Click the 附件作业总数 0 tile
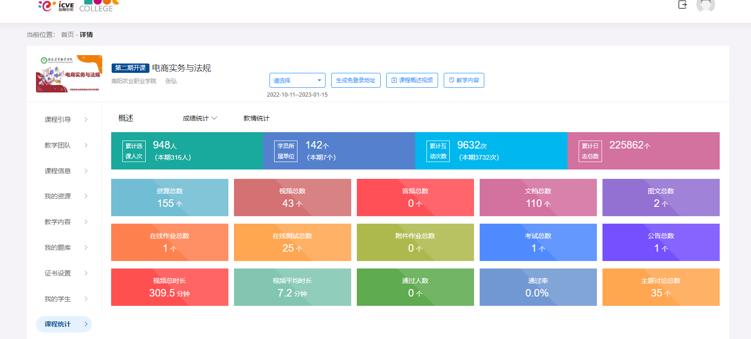Viewport: 751px width, 339px height. 415,242
